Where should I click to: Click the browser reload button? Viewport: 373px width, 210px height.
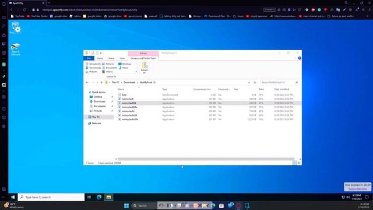(24, 10)
